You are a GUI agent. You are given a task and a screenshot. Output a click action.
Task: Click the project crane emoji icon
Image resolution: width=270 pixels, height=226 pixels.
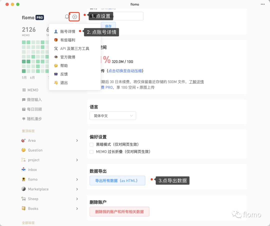(23, 160)
